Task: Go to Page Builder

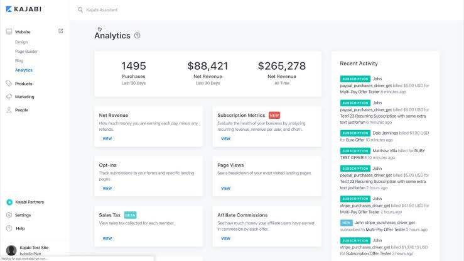Action: tap(26, 51)
